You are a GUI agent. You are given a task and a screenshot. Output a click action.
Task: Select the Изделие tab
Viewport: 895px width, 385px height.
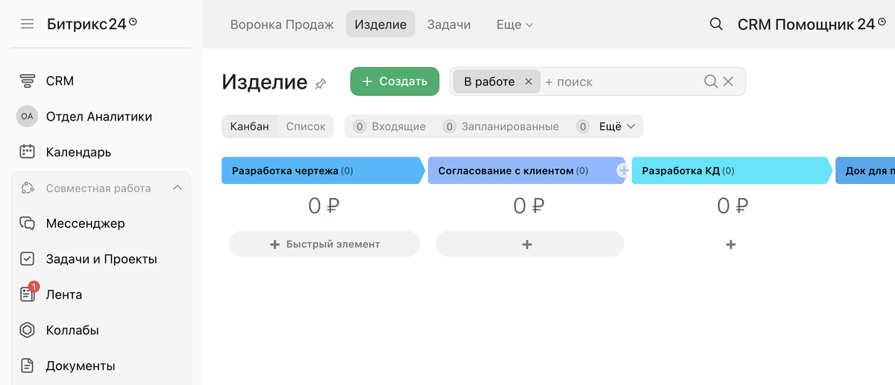[x=380, y=25]
